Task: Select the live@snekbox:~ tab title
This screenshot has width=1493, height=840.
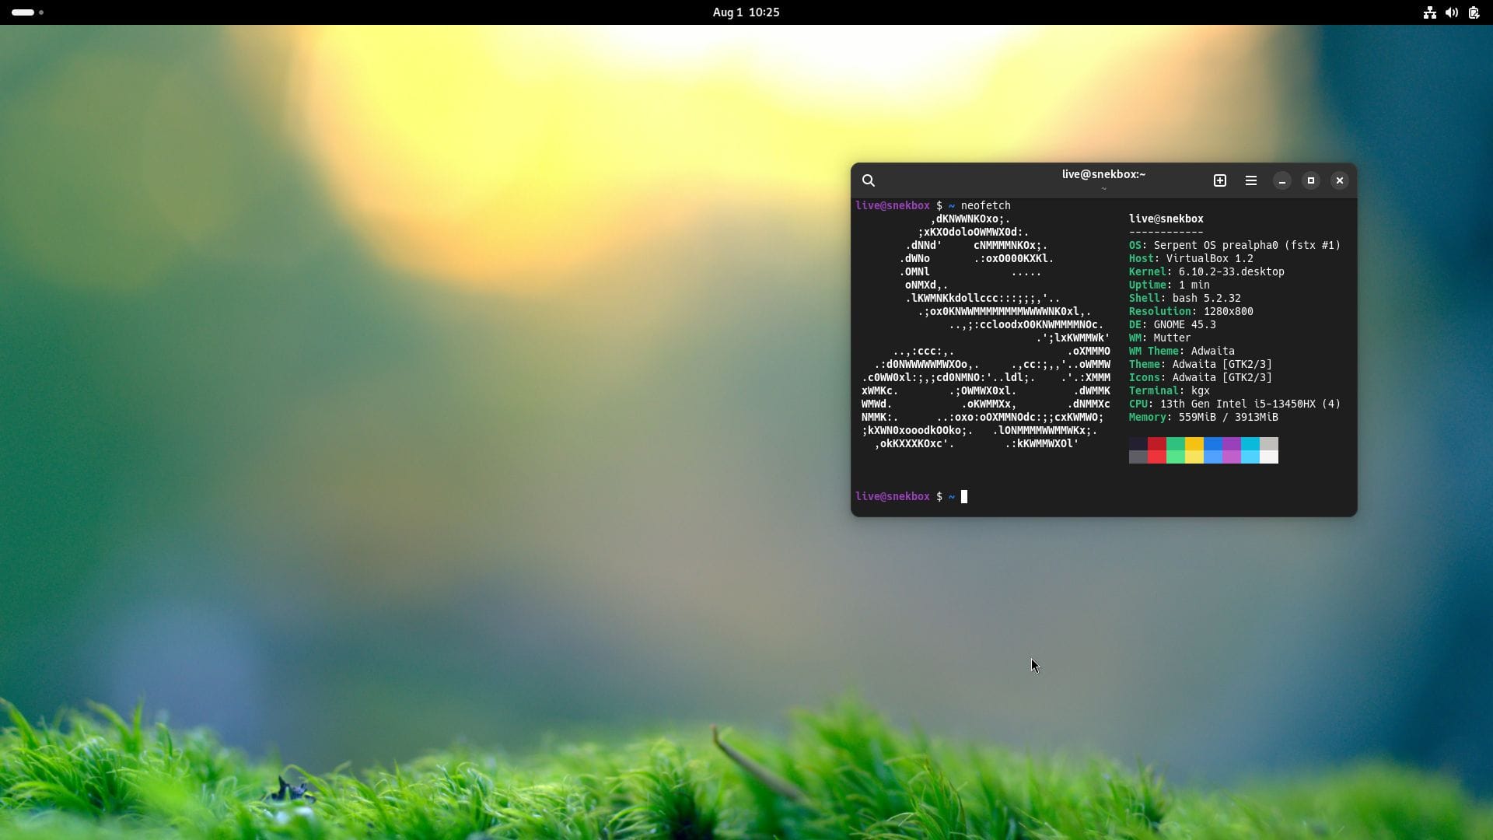Action: tap(1103, 173)
